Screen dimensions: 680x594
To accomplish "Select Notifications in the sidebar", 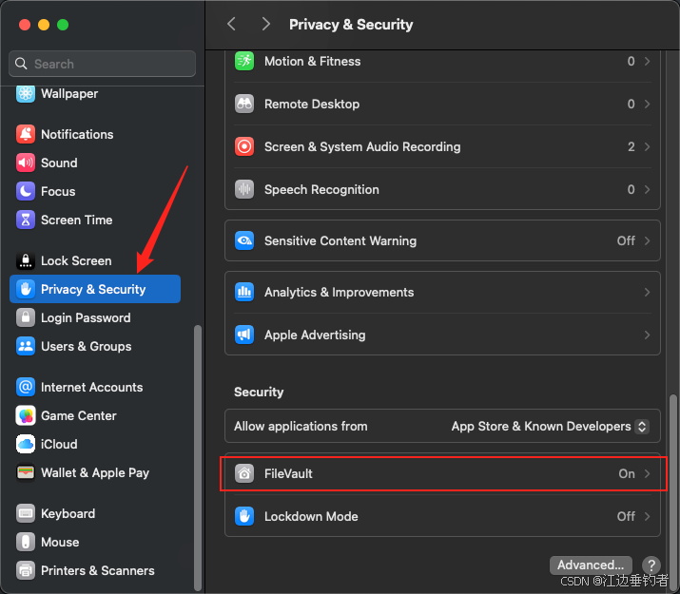I will pos(95,134).
